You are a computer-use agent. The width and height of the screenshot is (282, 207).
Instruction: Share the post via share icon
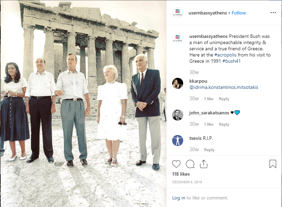click(x=203, y=164)
